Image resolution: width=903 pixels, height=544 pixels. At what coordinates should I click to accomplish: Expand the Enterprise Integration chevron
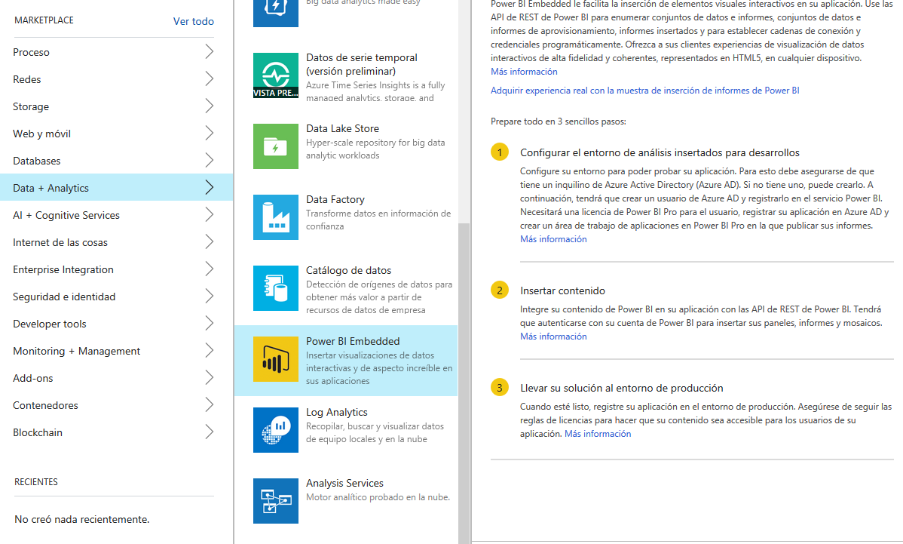coord(209,269)
